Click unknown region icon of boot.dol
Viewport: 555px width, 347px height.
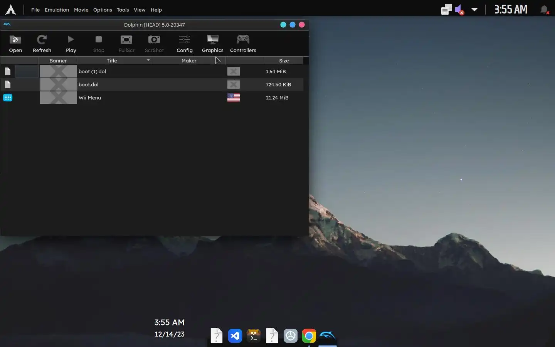[x=234, y=84]
